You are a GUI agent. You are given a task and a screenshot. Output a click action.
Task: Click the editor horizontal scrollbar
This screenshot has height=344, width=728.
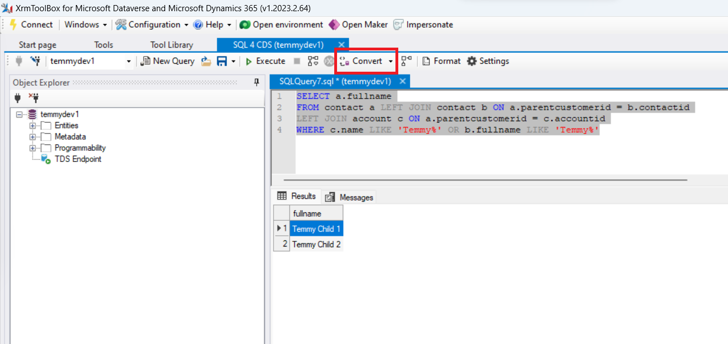tap(485, 180)
